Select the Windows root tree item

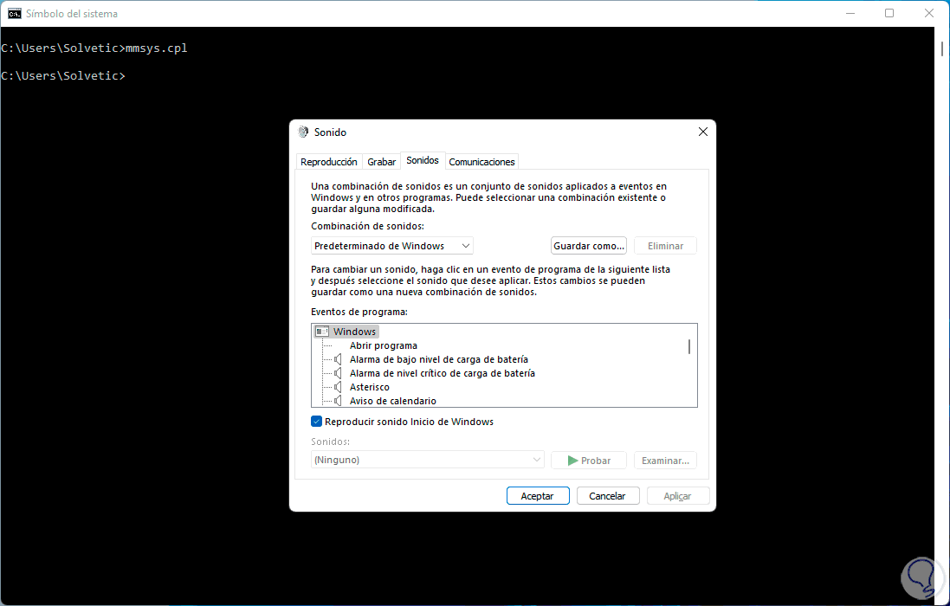click(x=354, y=332)
